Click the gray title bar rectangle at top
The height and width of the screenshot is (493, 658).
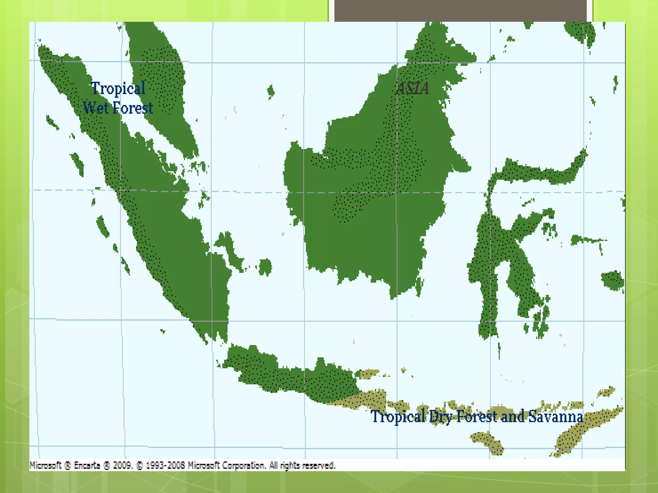pyautogui.click(x=460, y=11)
